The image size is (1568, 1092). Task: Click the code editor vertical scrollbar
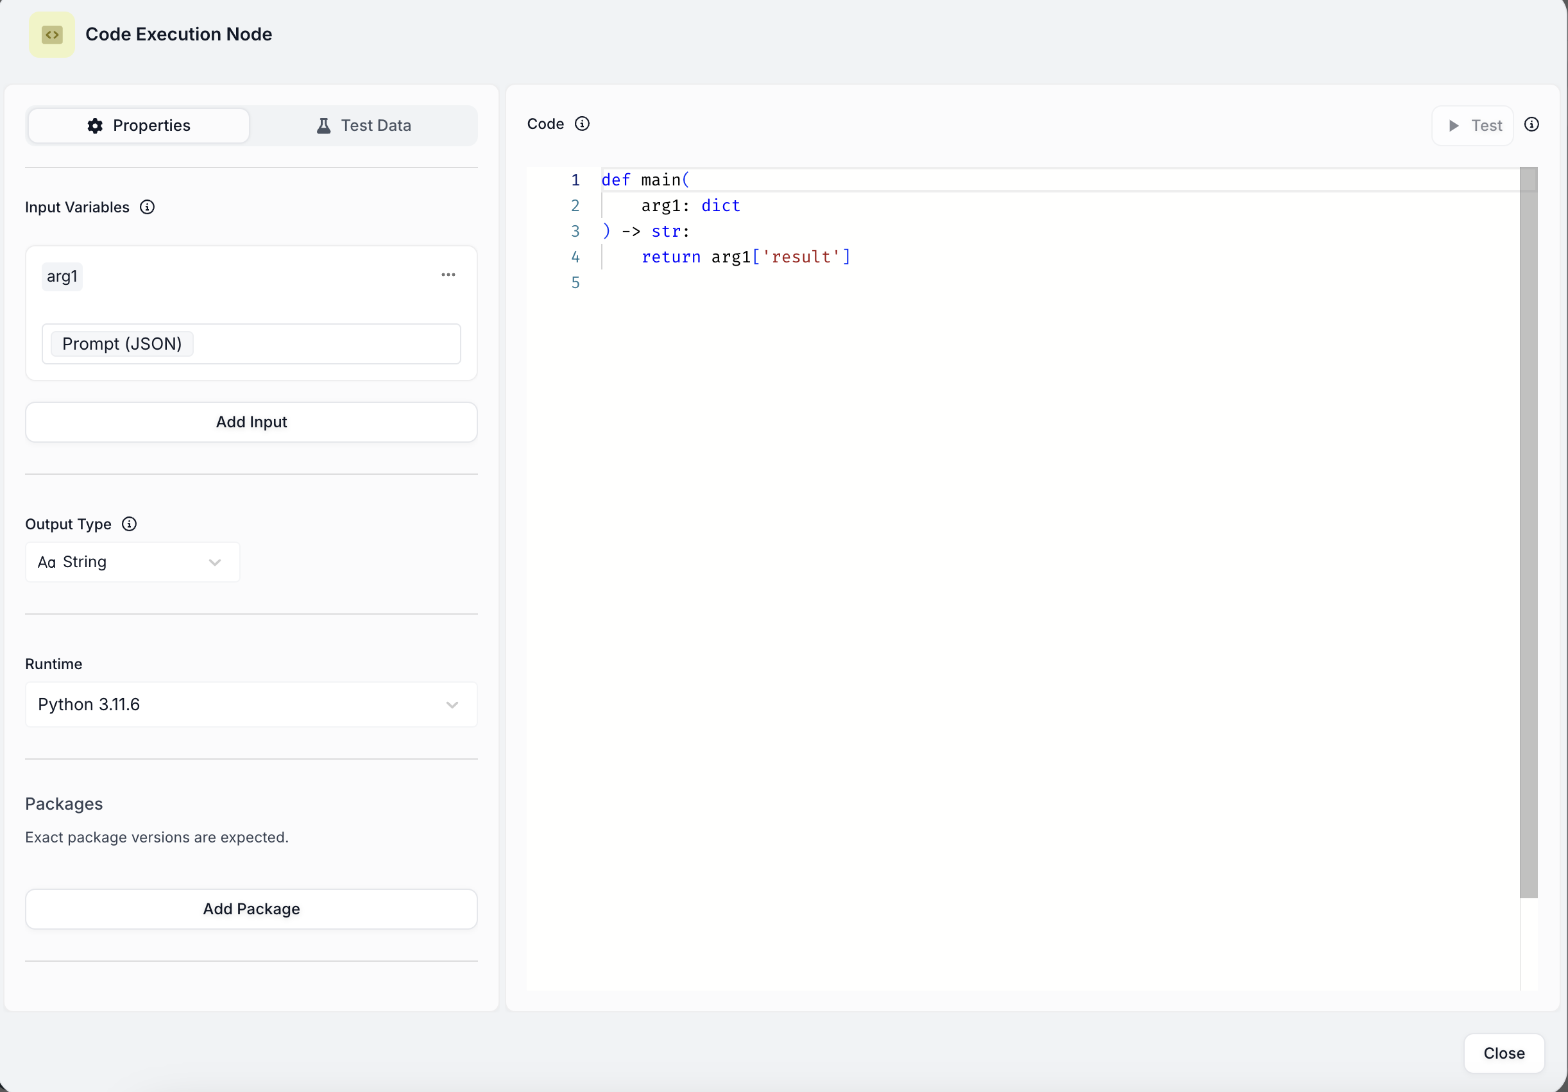click(1528, 533)
